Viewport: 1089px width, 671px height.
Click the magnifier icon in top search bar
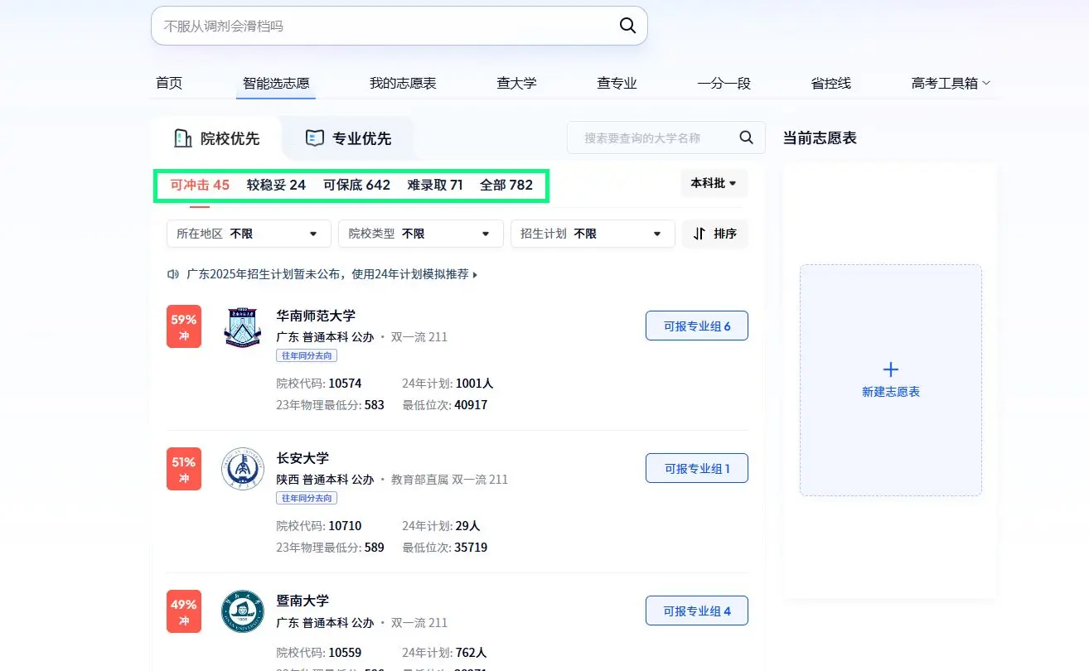pos(627,26)
